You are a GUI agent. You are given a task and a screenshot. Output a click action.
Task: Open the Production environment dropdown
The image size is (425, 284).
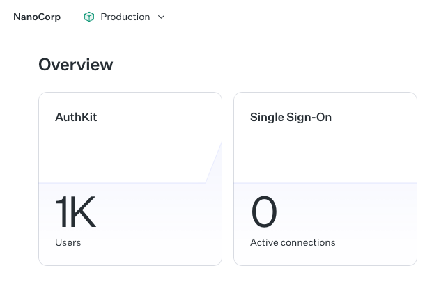[x=125, y=17]
